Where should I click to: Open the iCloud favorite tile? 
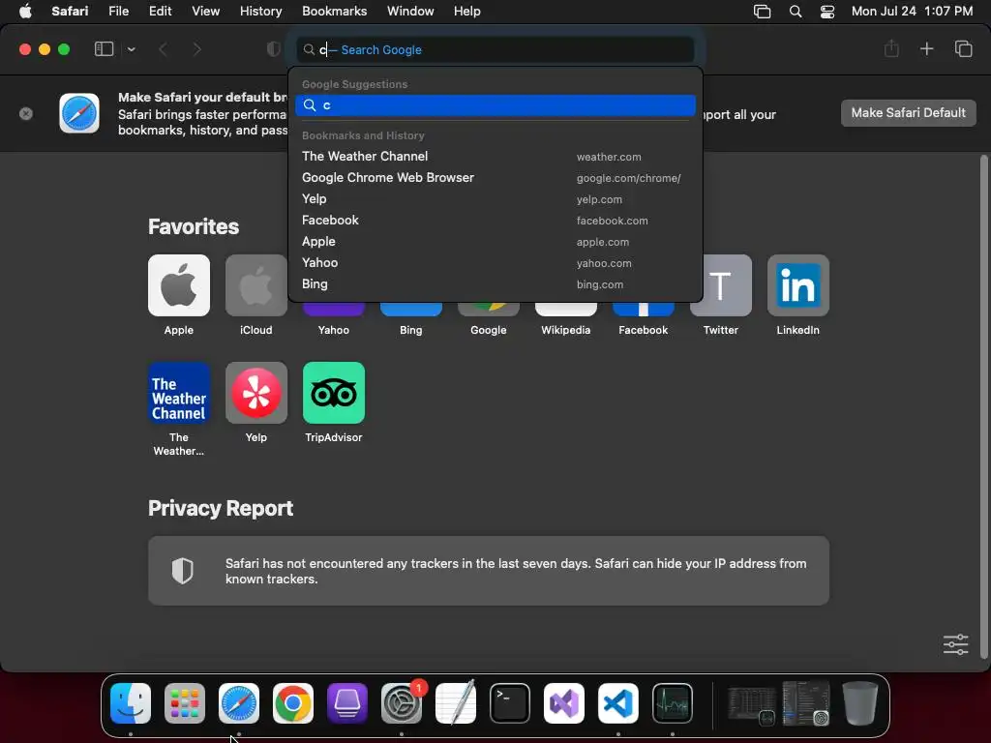[x=255, y=285]
